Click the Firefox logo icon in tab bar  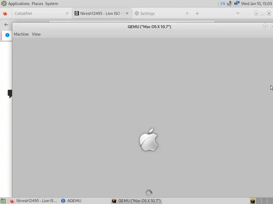tap(5, 13)
